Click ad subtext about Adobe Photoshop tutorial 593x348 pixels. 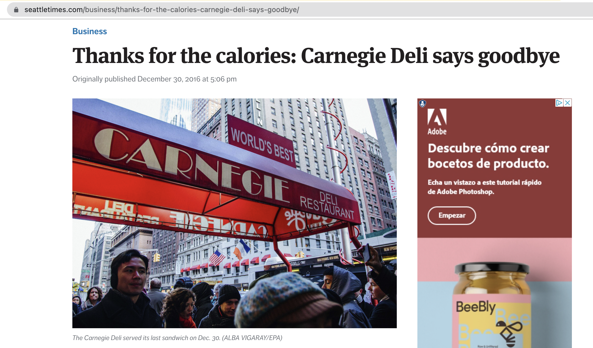[484, 187]
